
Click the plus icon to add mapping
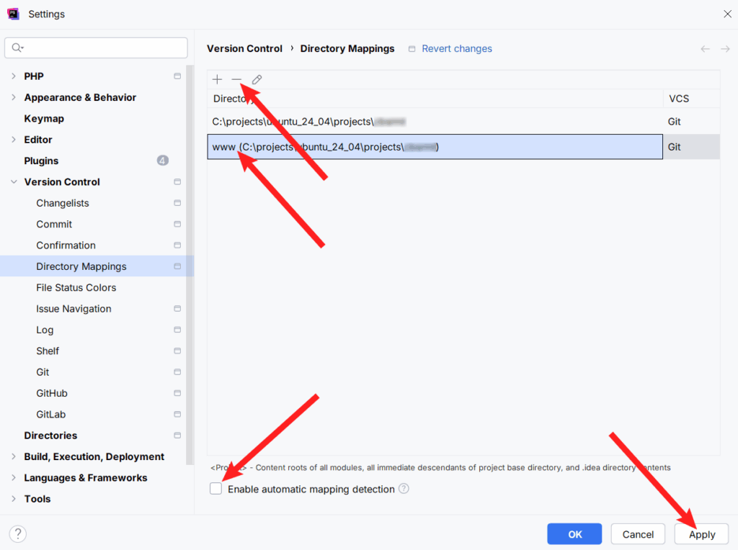218,79
